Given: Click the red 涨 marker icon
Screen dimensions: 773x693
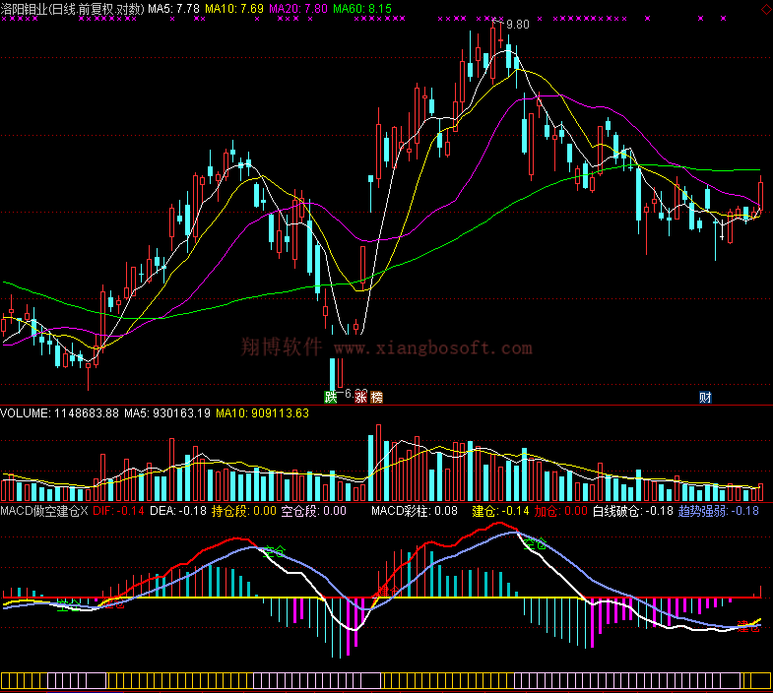Looking at the screenshot, I should click(x=361, y=397).
